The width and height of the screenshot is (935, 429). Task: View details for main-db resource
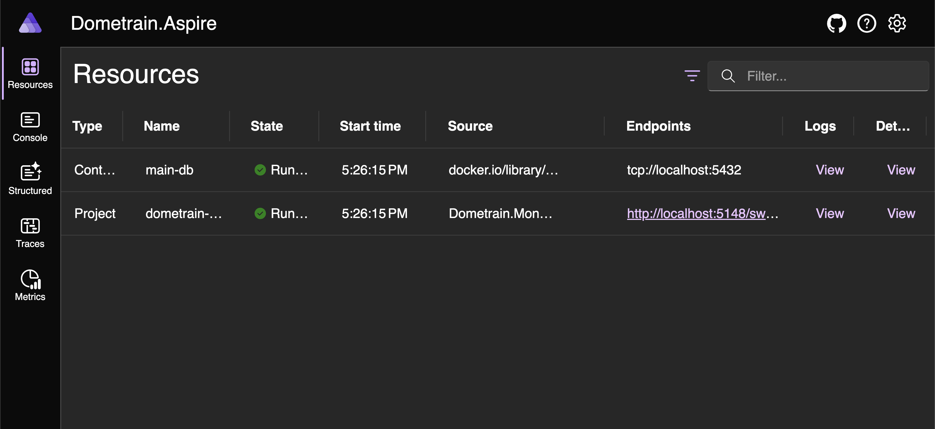(x=901, y=170)
